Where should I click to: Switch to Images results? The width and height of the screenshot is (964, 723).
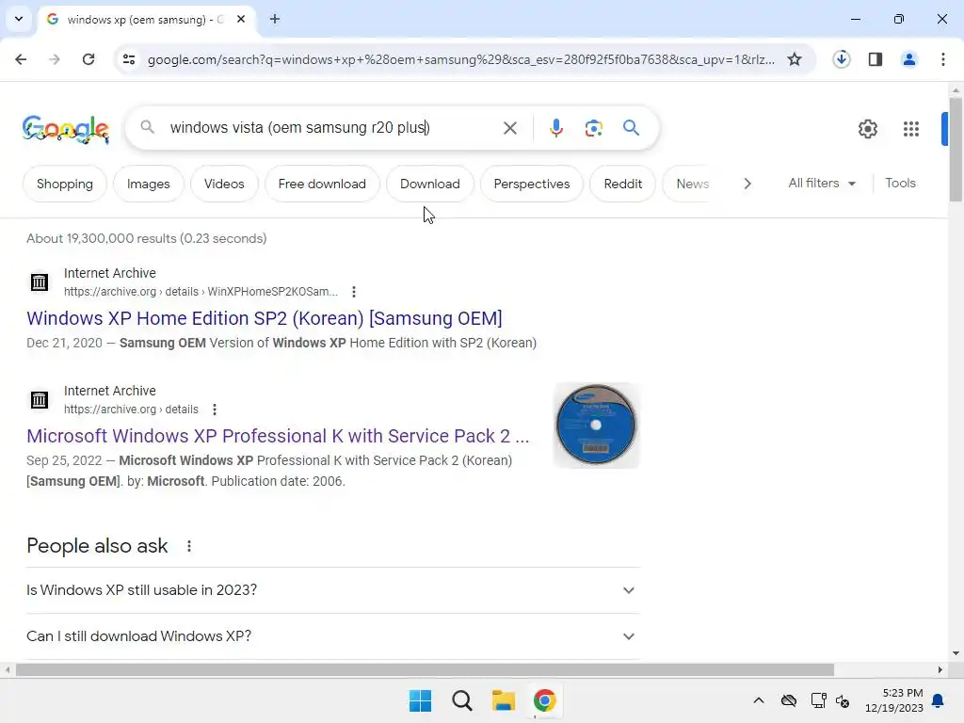[x=148, y=184]
